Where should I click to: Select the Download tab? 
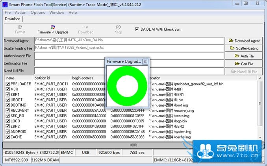pos(13,19)
